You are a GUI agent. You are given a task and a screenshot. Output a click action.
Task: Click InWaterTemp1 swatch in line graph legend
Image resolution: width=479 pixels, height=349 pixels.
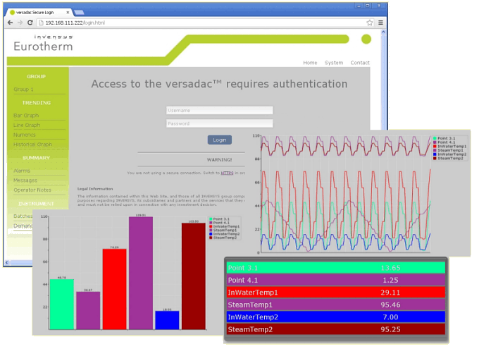coord(435,147)
